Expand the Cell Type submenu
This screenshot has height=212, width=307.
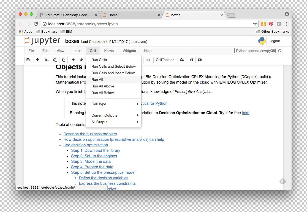(113, 104)
